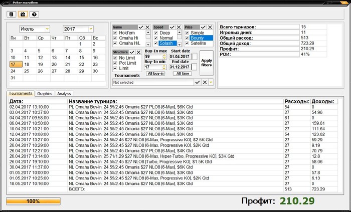Toggle Bounty prize checkbox
351x212 pixels.
(x=187, y=38)
